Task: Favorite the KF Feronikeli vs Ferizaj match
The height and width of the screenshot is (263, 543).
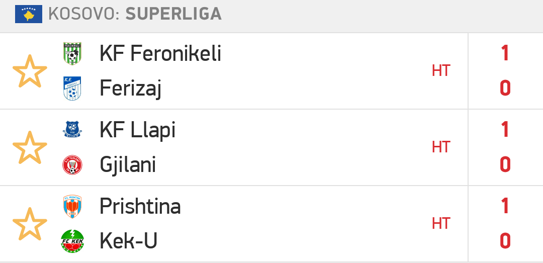Action: [30, 71]
